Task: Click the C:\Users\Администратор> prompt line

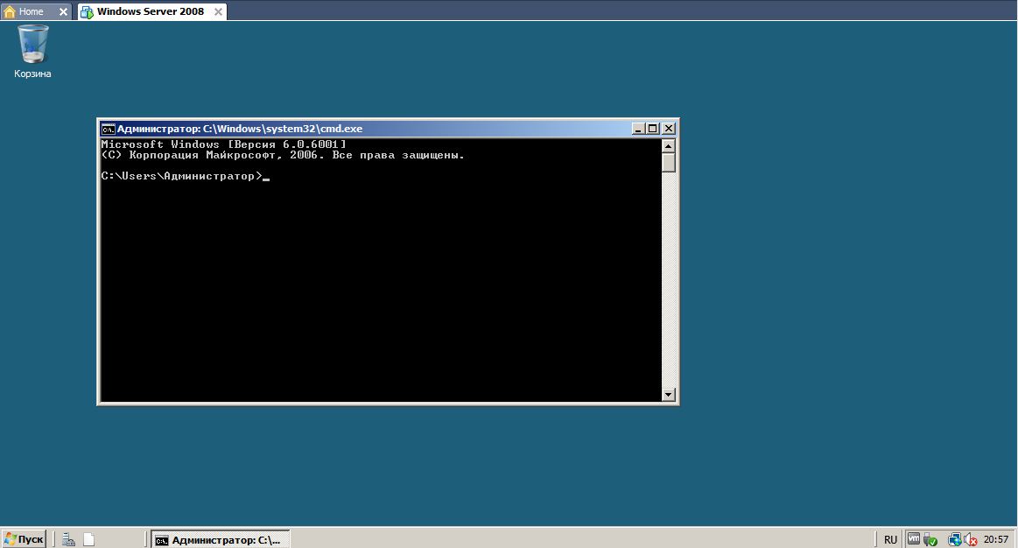Action: [185, 176]
